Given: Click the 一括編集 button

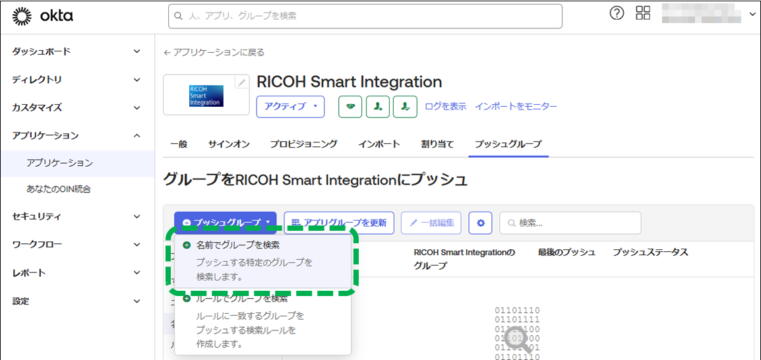Looking at the screenshot, I should (x=431, y=223).
